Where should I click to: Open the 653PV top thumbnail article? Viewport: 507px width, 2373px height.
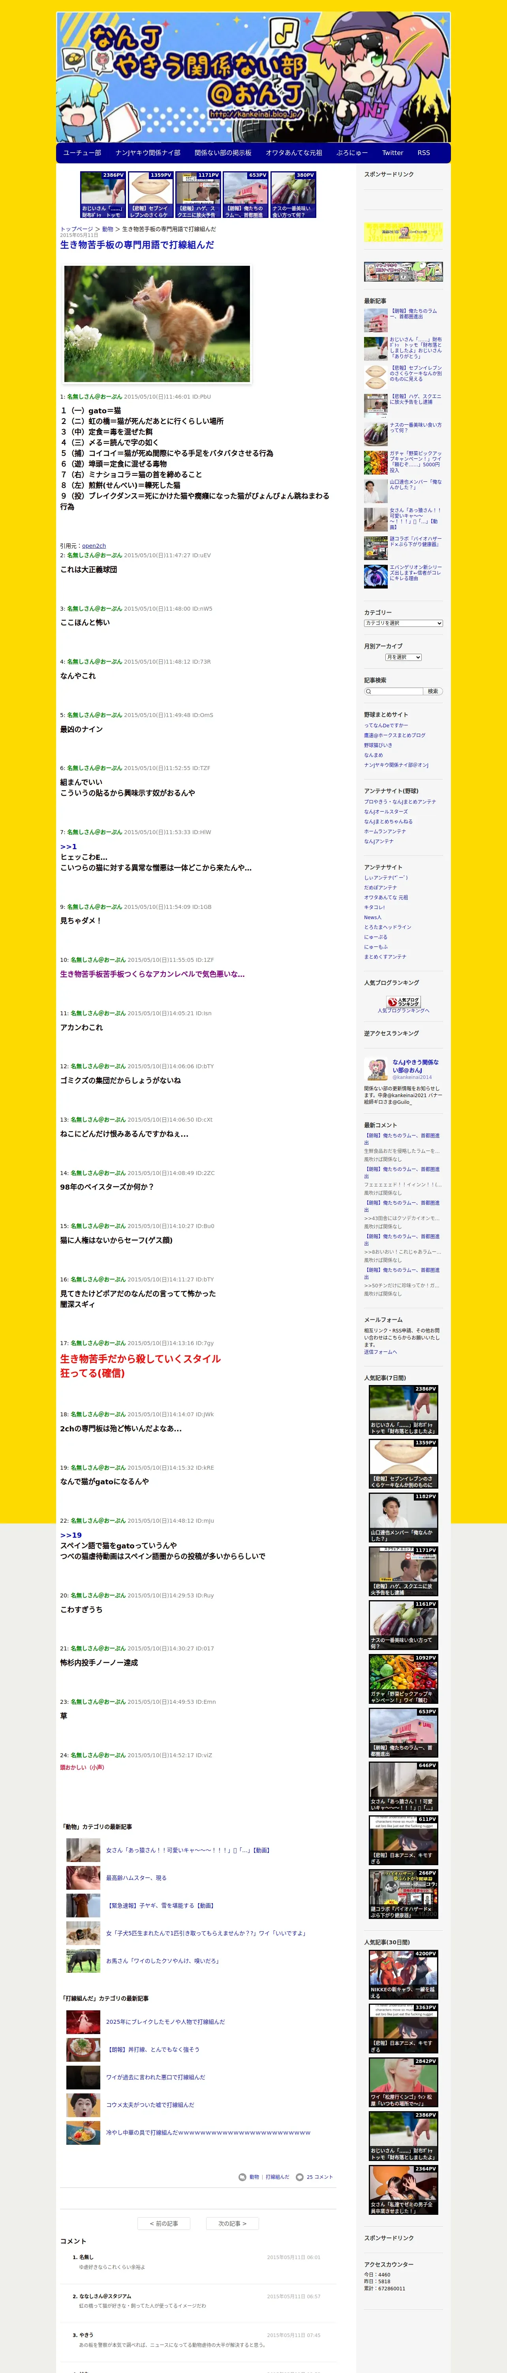[x=246, y=194]
